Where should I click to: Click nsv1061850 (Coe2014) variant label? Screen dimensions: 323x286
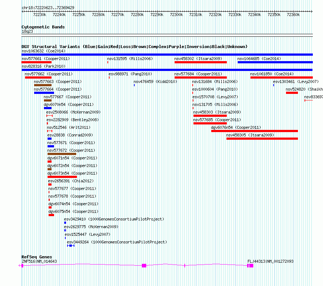pos(272,74)
